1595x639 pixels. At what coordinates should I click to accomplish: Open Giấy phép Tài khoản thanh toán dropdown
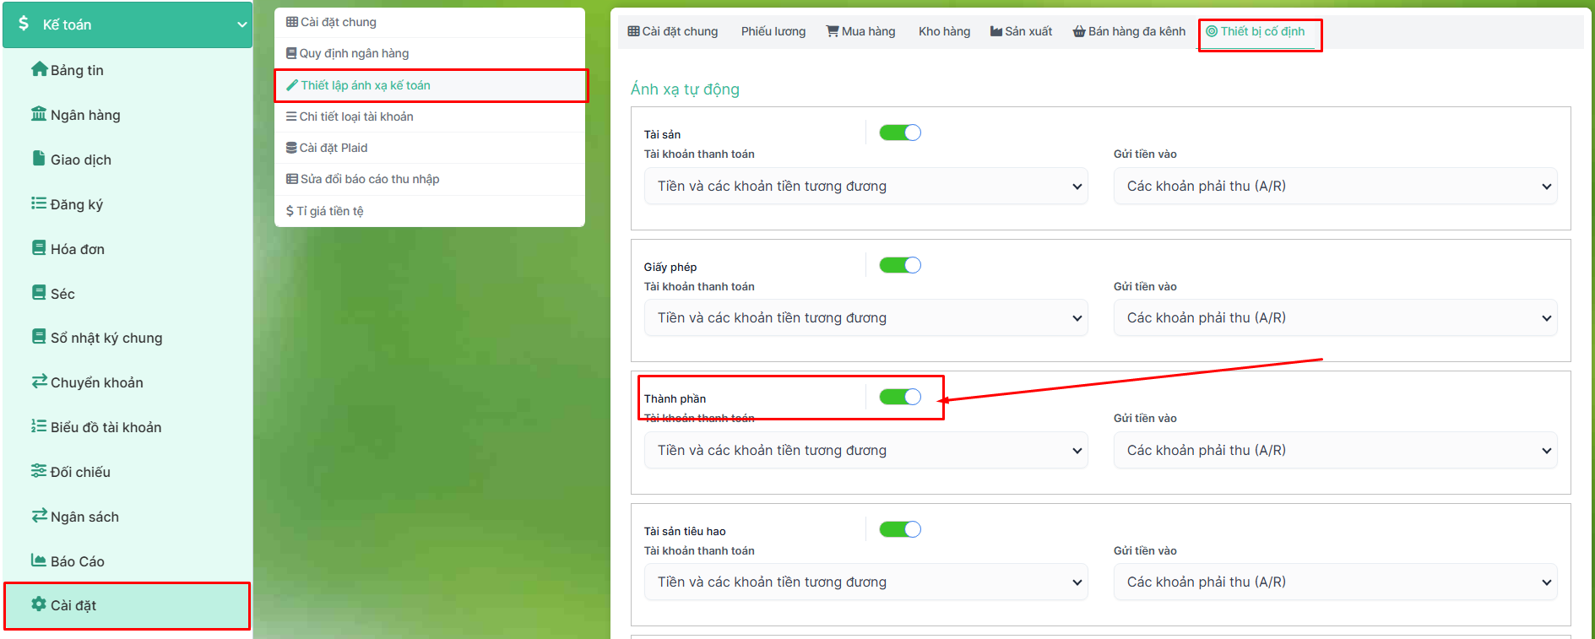865,317
